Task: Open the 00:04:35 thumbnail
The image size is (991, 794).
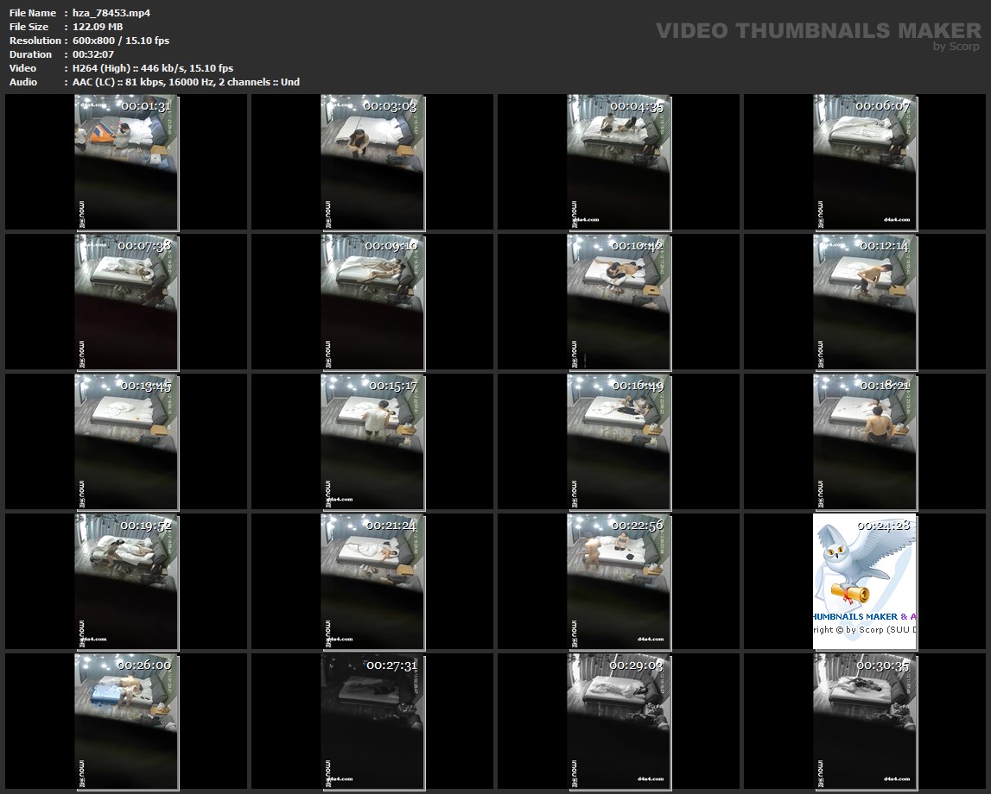Action: pos(619,162)
